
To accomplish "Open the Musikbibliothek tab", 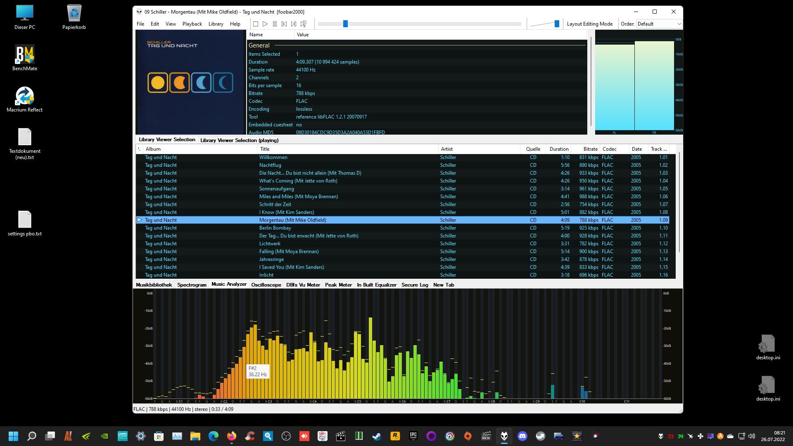I will point(154,285).
